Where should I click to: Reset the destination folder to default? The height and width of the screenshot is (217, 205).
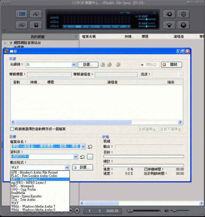click(82, 157)
